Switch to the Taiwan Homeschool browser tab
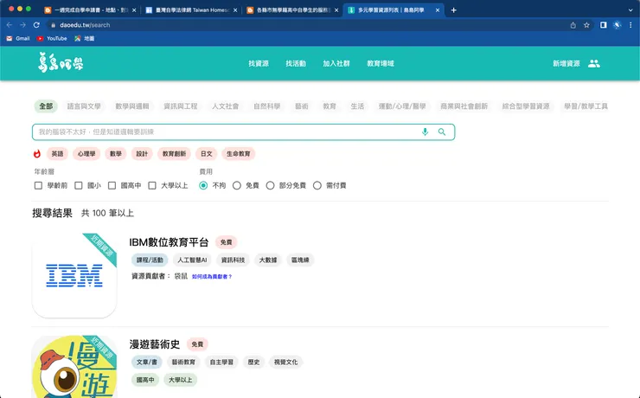The height and width of the screenshot is (398, 640). coord(191,10)
